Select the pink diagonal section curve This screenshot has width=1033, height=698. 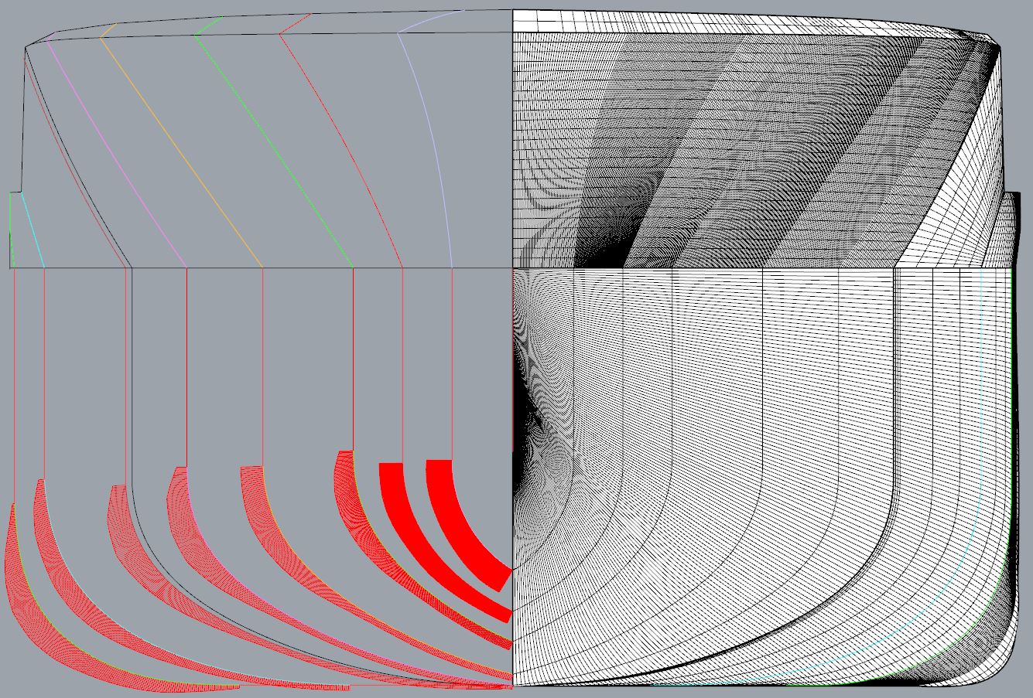116,155
